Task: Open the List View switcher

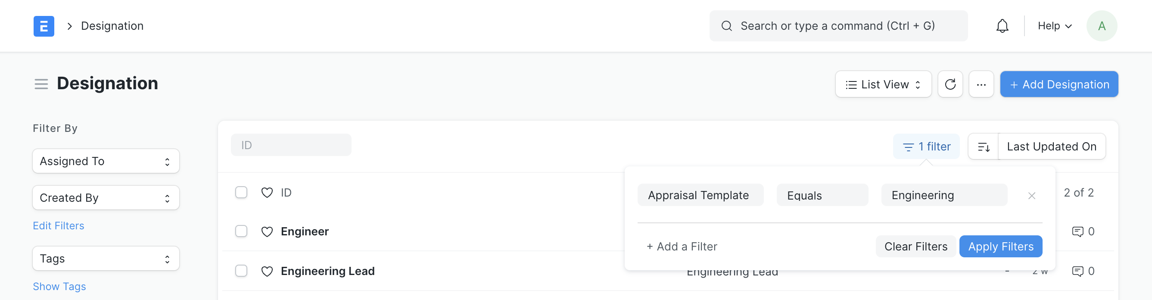Action: click(x=883, y=84)
